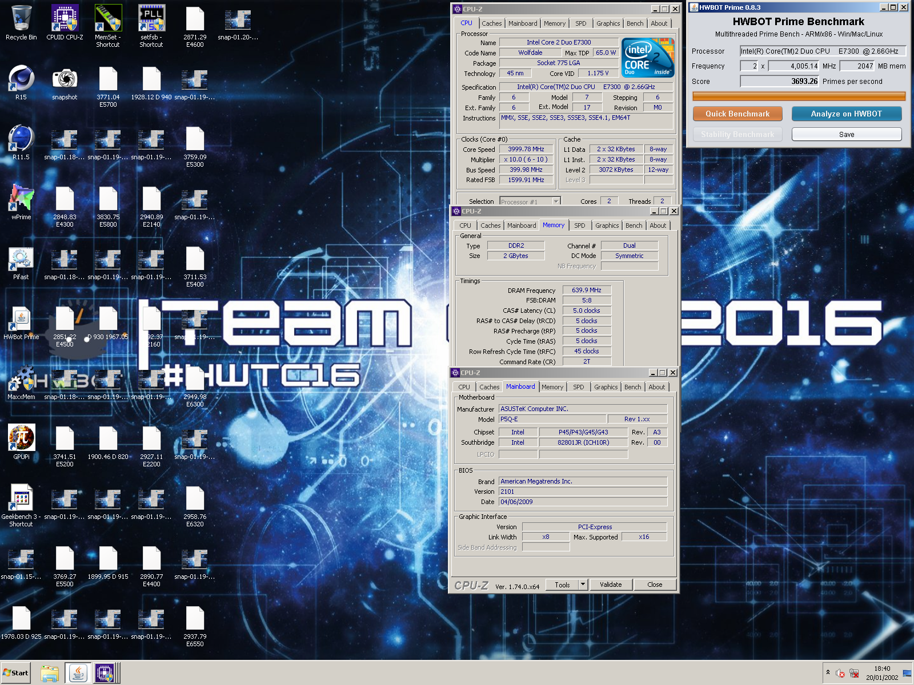This screenshot has height=685, width=914.
Task: Select the 1928.12 D 940 file icon
Action: click(x=151, y=83)
